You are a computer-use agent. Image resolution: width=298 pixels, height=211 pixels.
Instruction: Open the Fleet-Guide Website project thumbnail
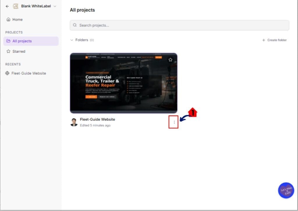(x=123, y=83)
